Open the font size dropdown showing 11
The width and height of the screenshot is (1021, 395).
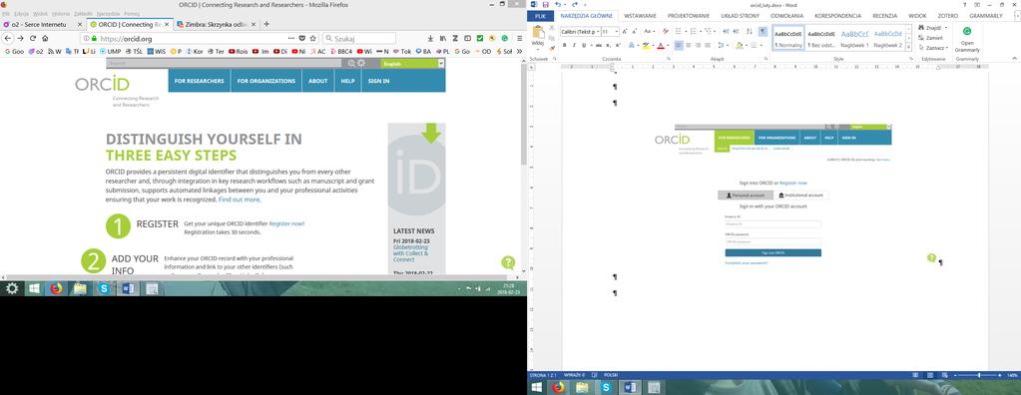point(617,31)
